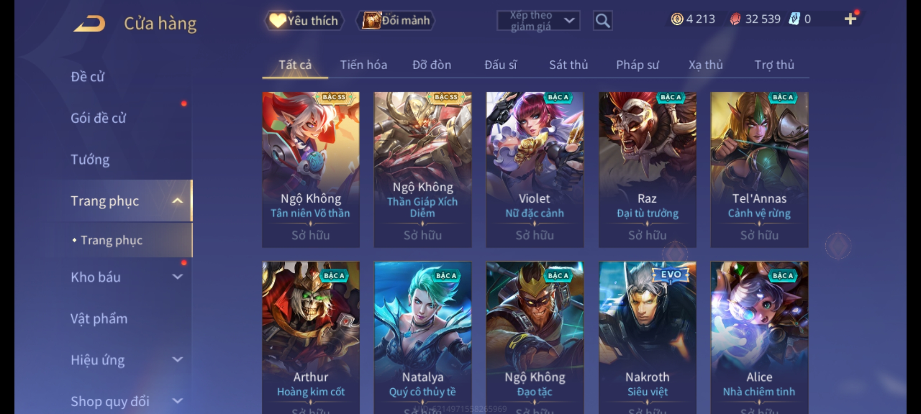This screenshot has height=414, width=921.
Task: Click the plus icon to add currency
Action: [850, 19]
